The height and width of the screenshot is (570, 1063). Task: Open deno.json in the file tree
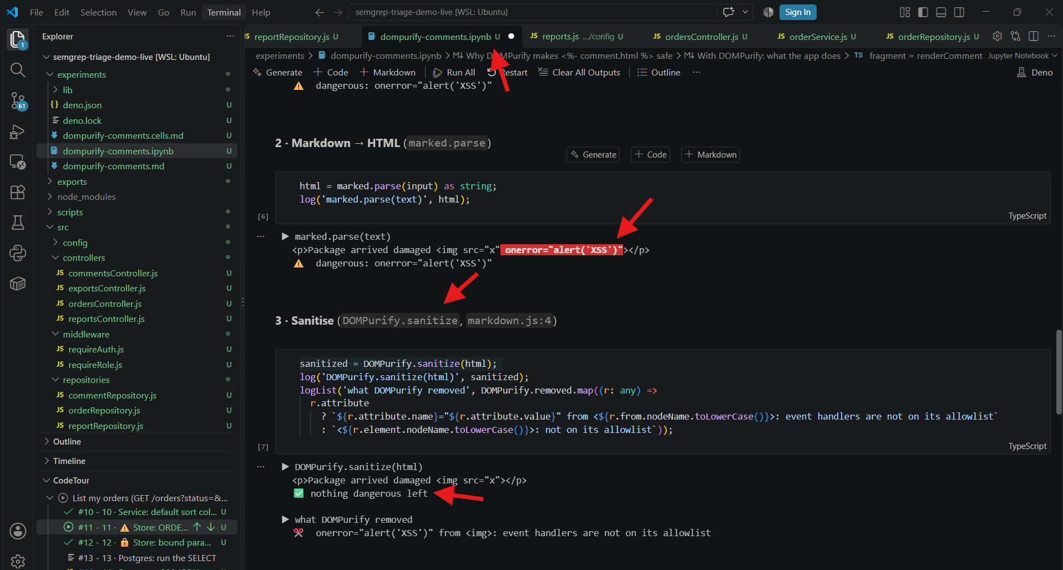pos(82,105)
